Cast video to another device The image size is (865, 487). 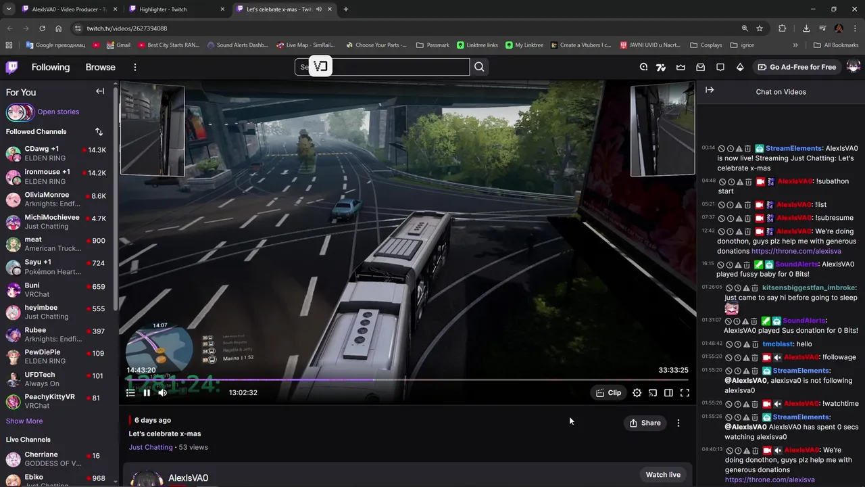pyautogui.click(x=653, y=392)
